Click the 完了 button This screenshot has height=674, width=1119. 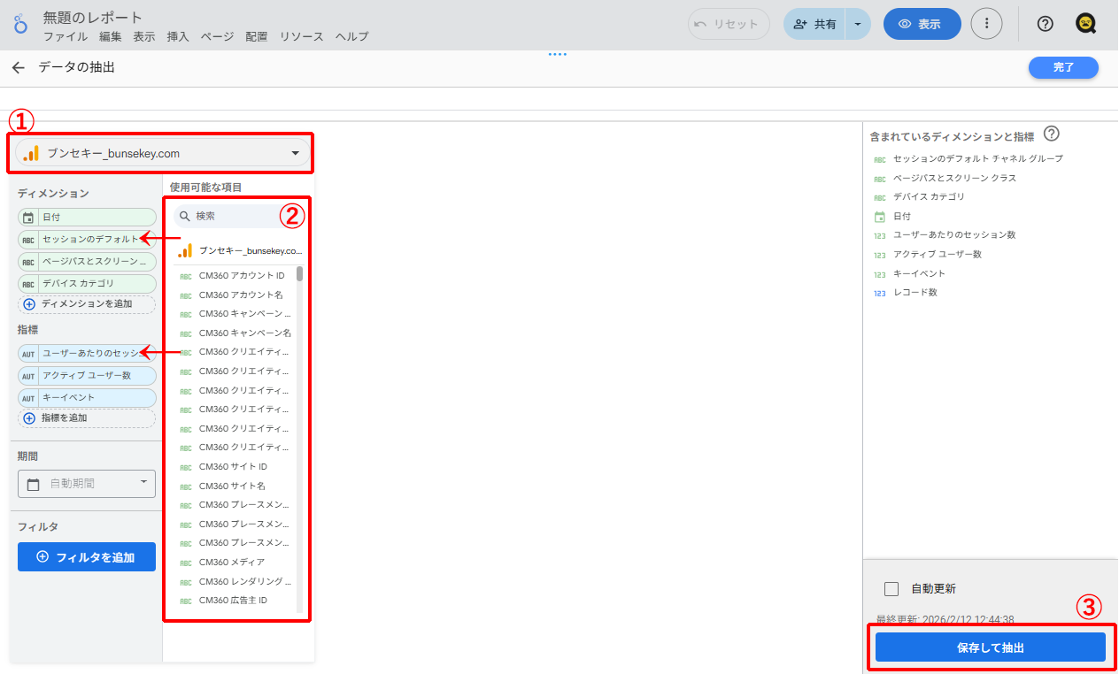tap(1062, 67)
